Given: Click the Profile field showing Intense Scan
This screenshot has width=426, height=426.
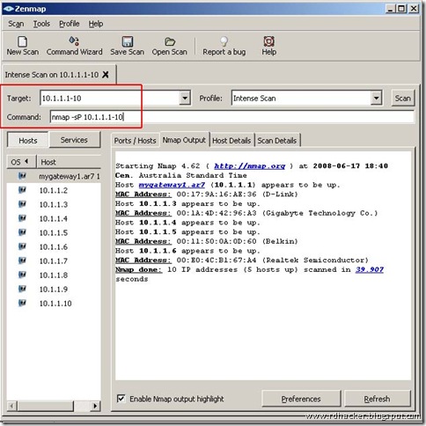Looking at the screenshot, I should coord(302,98).
